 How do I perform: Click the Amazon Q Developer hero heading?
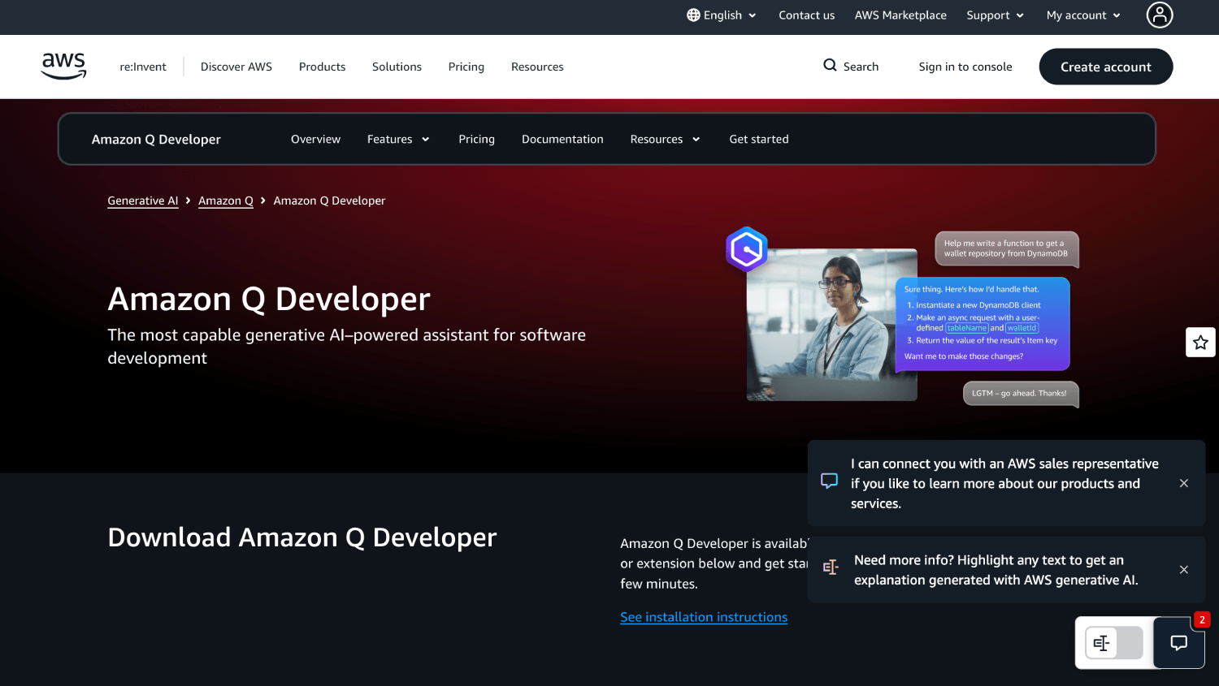[x=269, y=299]
